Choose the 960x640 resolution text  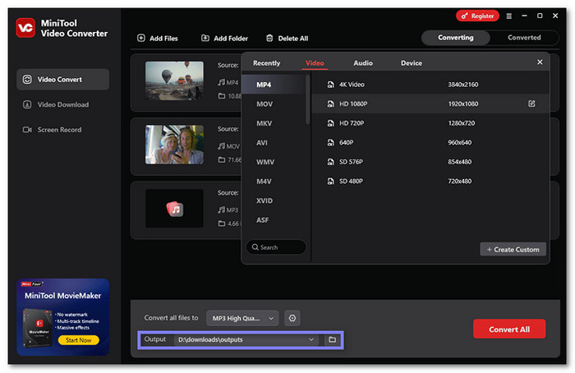pyautogui.click(x=459, y=142)
